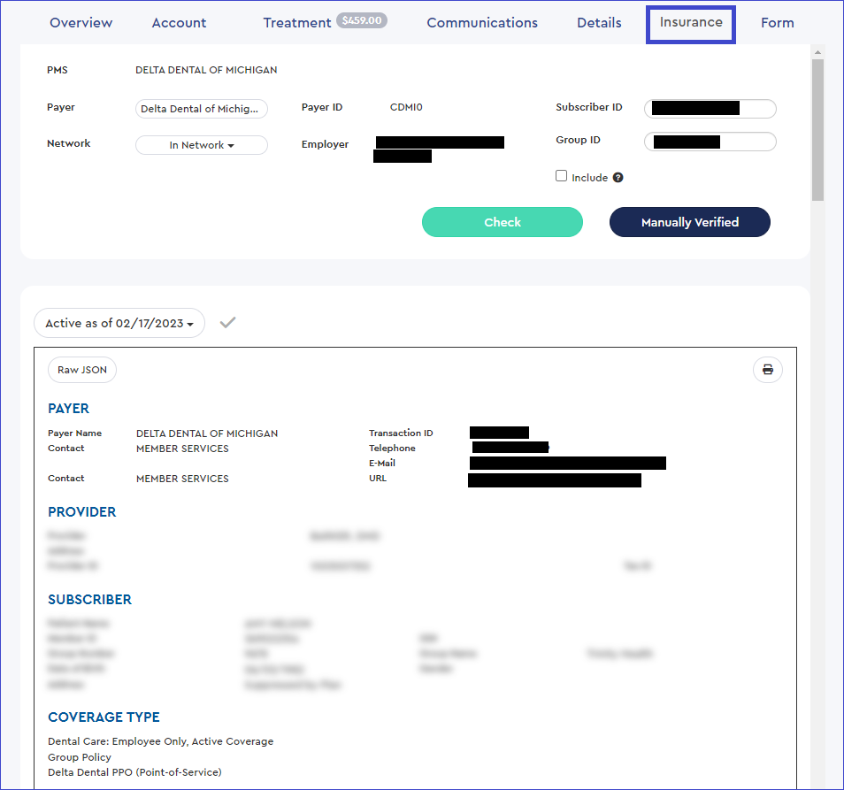844x790 pixels.
Task: Enable the Include checkbox
Action: pyautogui.click(x=562, y=177)
